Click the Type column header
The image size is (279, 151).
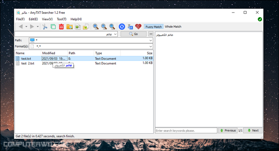(107, 53)
